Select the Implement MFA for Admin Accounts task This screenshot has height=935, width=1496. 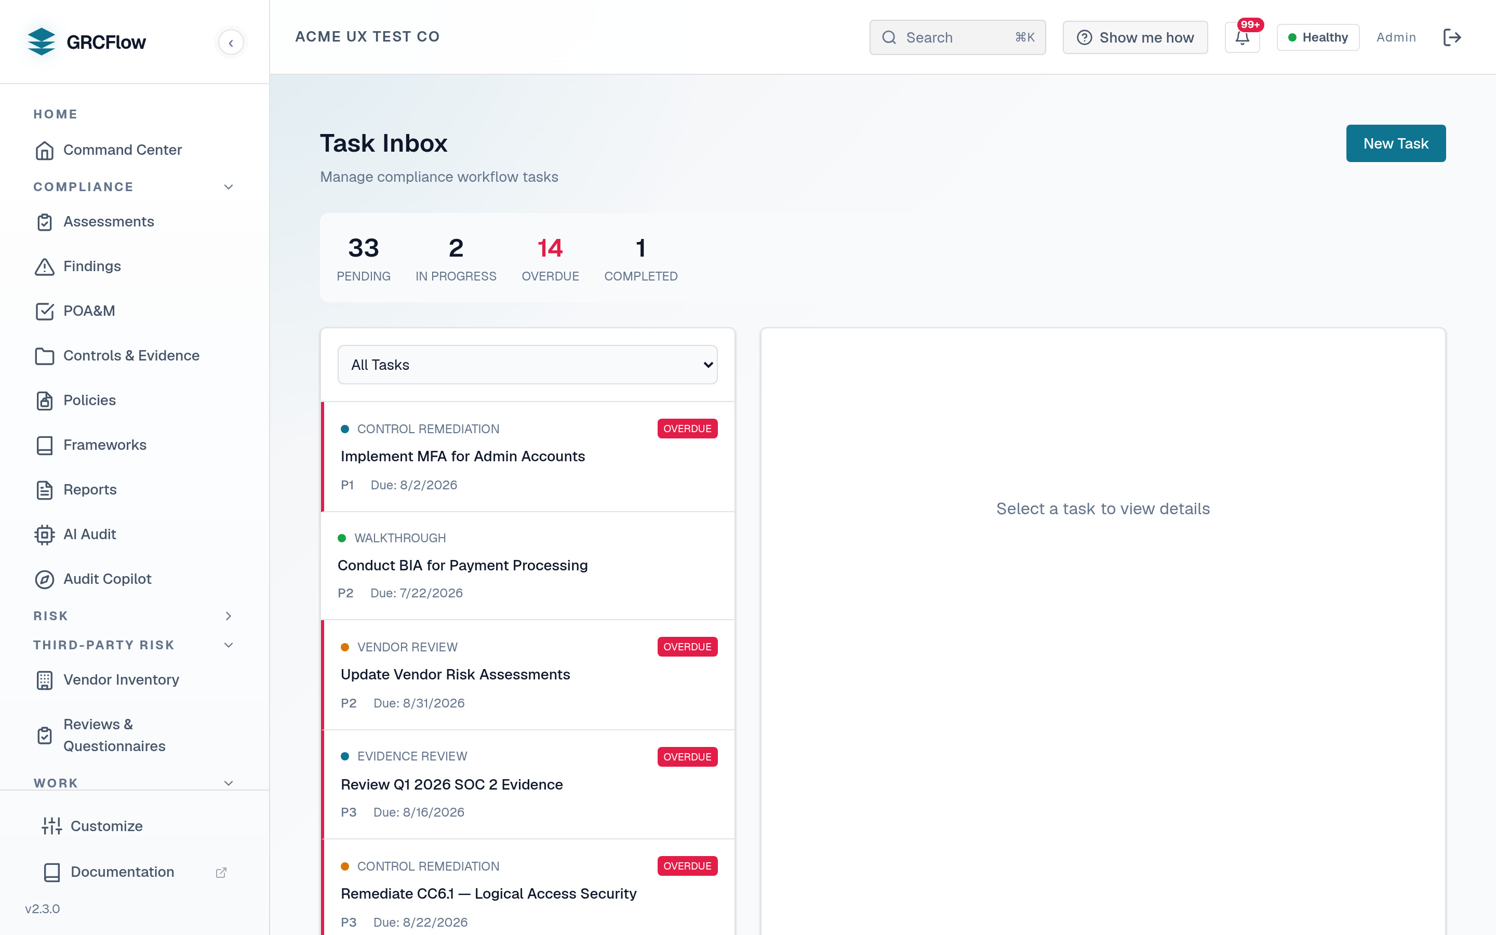527,457
